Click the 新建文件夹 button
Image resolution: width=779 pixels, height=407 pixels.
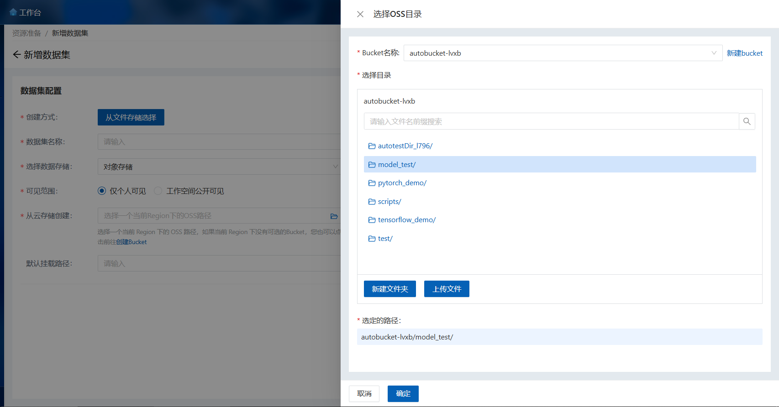point(389,289)
